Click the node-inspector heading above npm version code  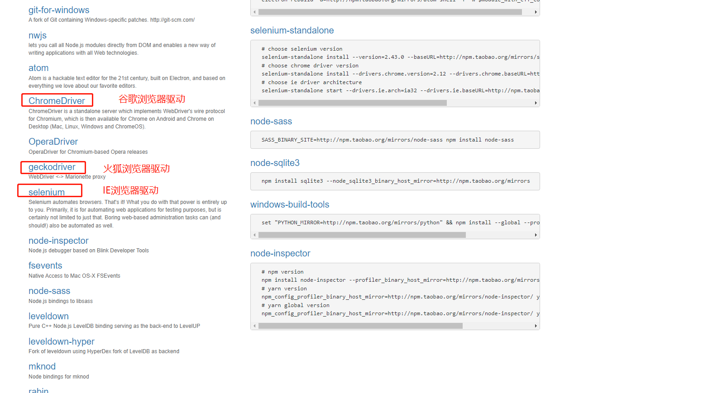280,253
